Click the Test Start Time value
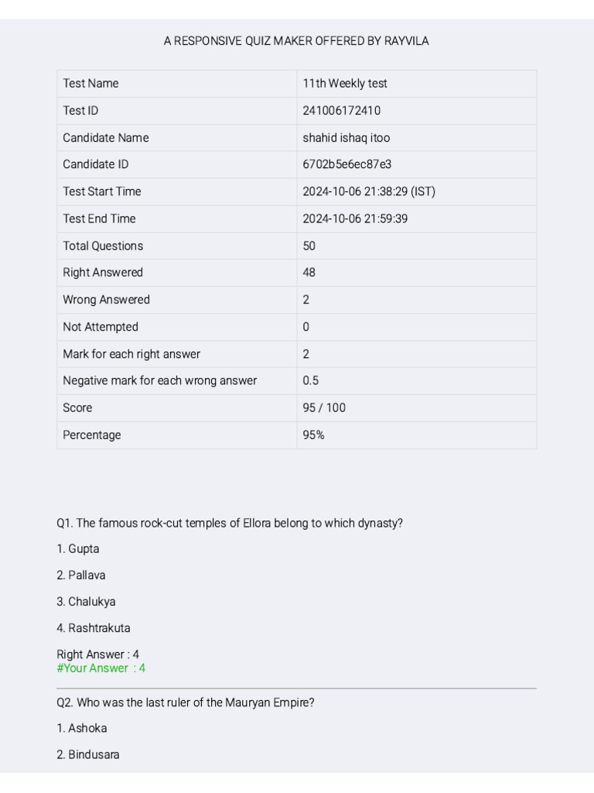This screenshot has height=793, width=594. pos(369,191)
